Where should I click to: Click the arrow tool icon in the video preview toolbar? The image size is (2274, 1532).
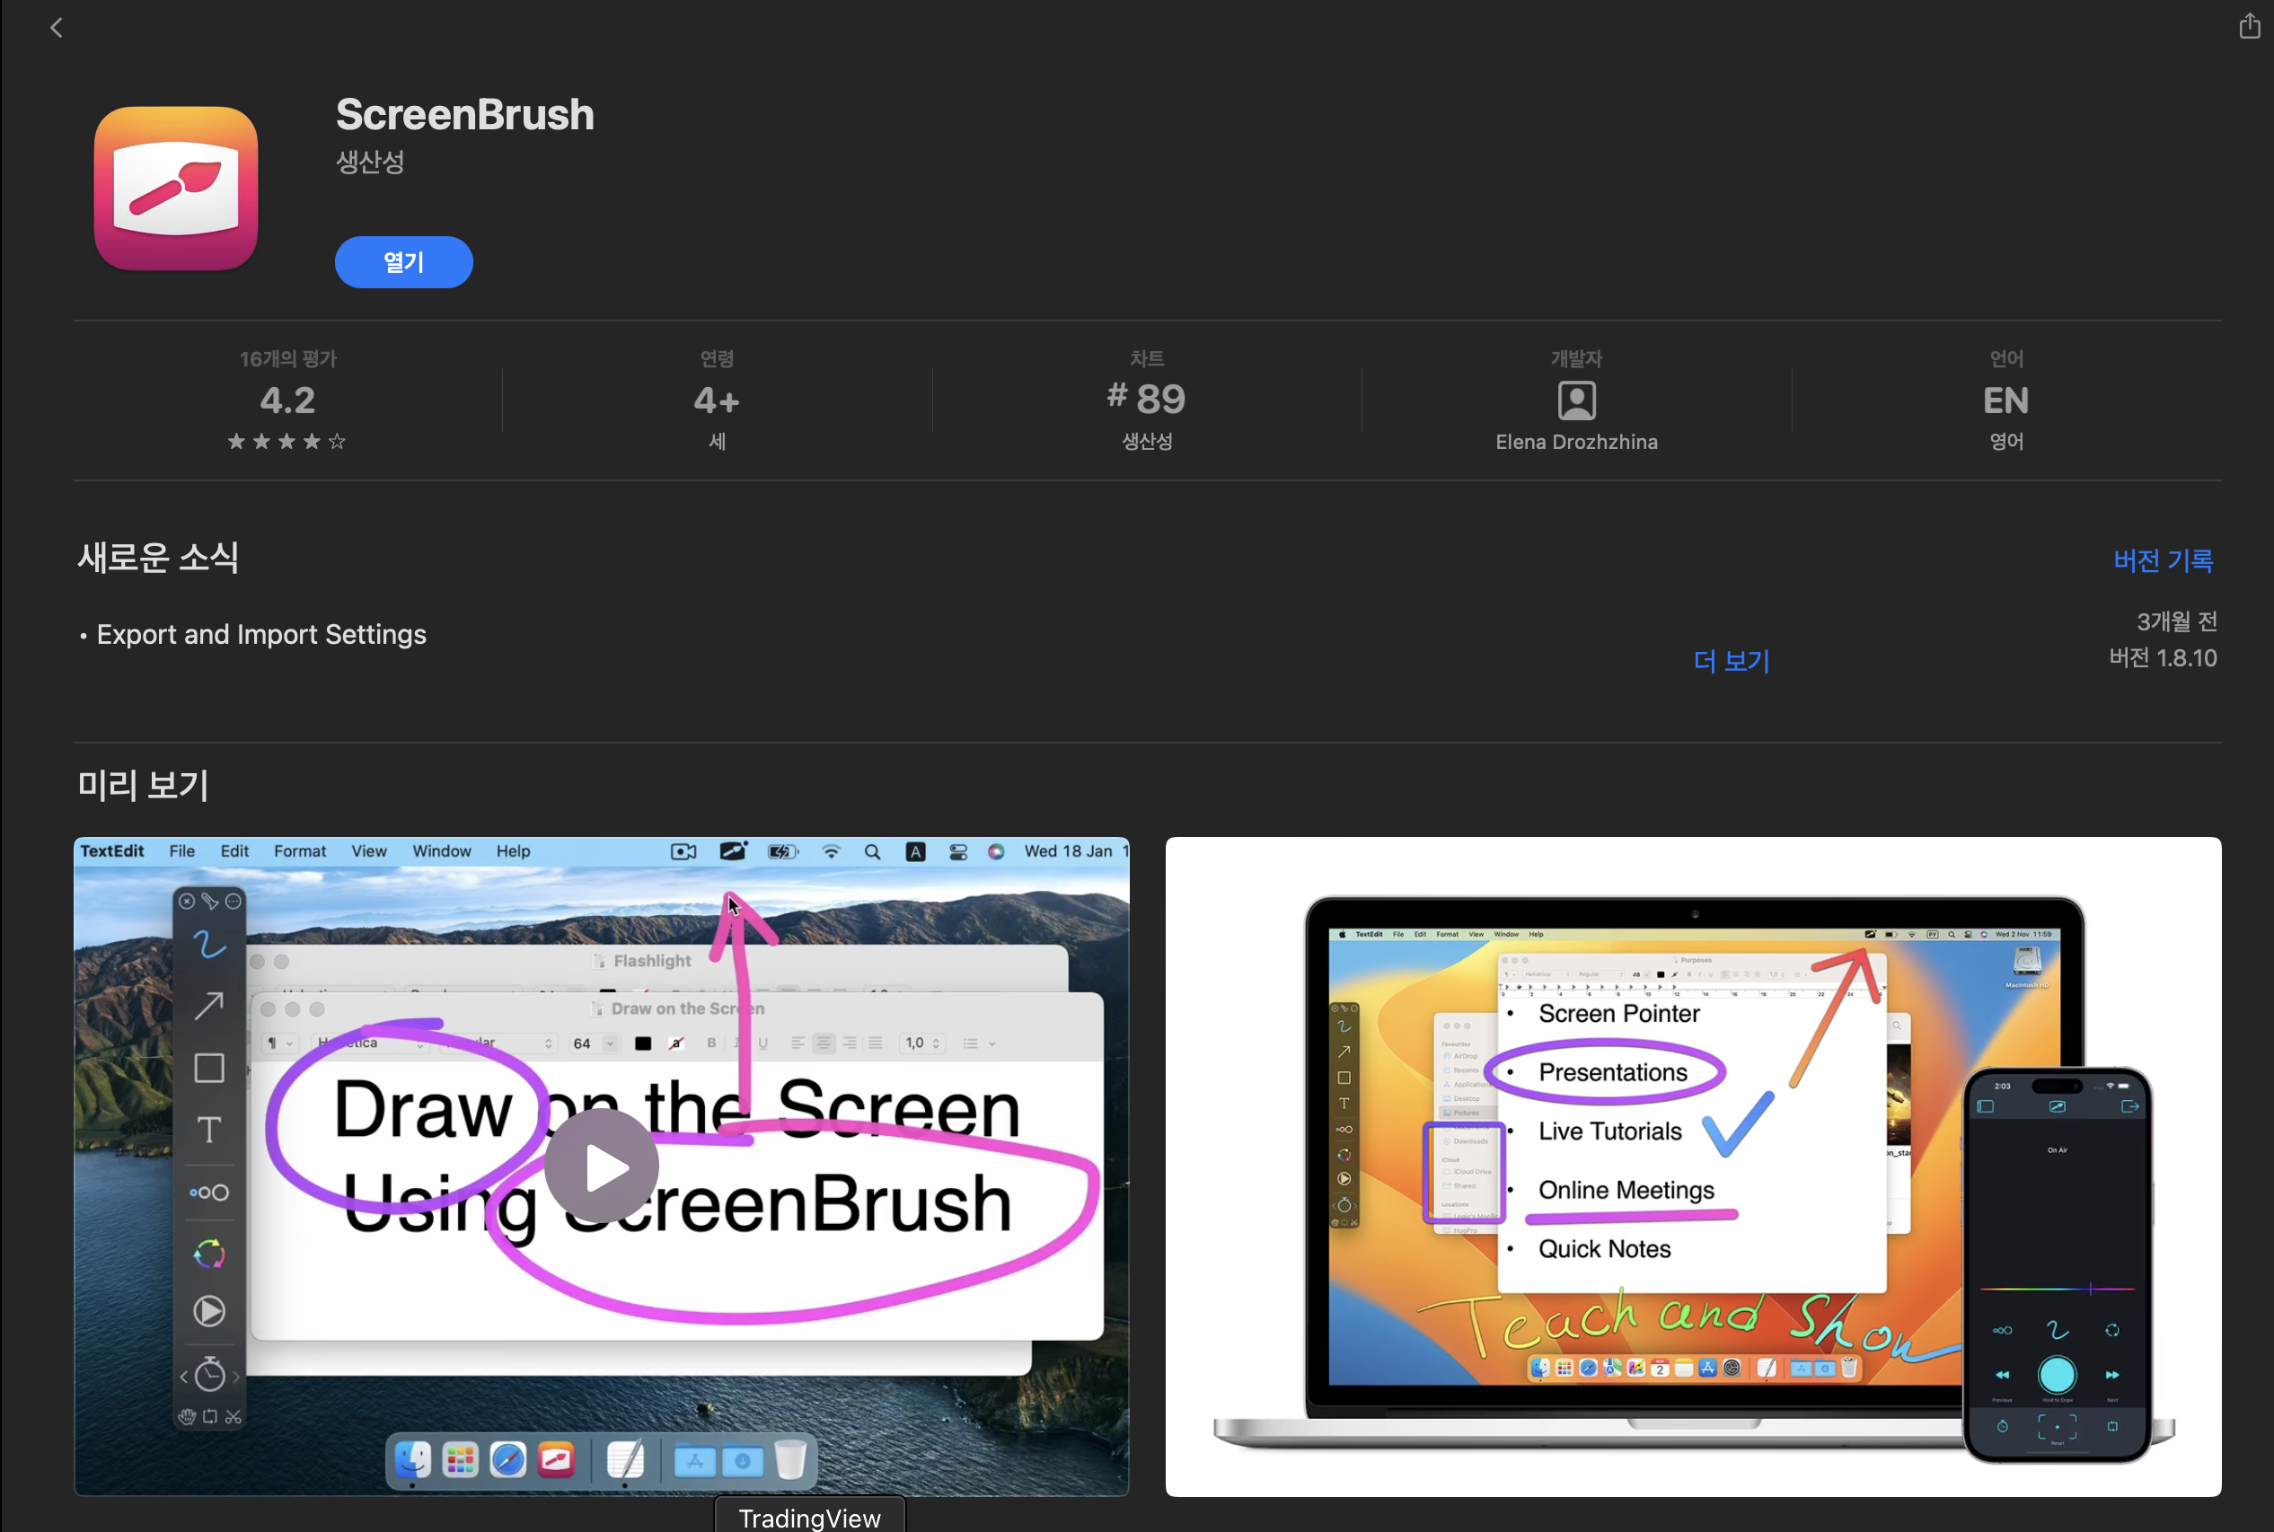pyautogui.click(x=209, y=1006)
